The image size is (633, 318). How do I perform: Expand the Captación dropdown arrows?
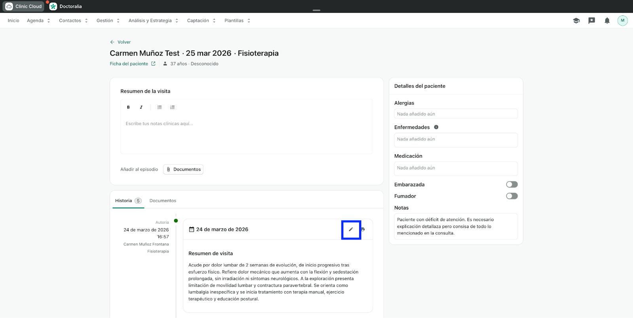tap(214, 21)
